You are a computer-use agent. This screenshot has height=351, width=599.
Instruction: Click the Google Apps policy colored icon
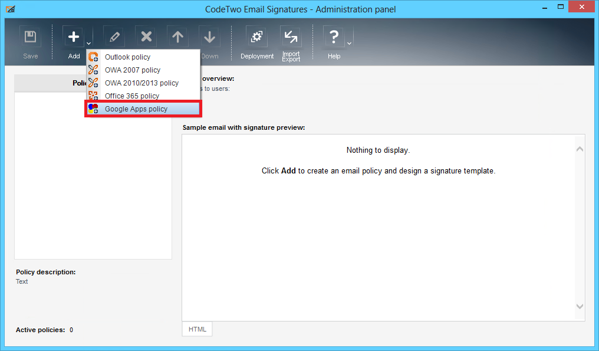point(93,109)
